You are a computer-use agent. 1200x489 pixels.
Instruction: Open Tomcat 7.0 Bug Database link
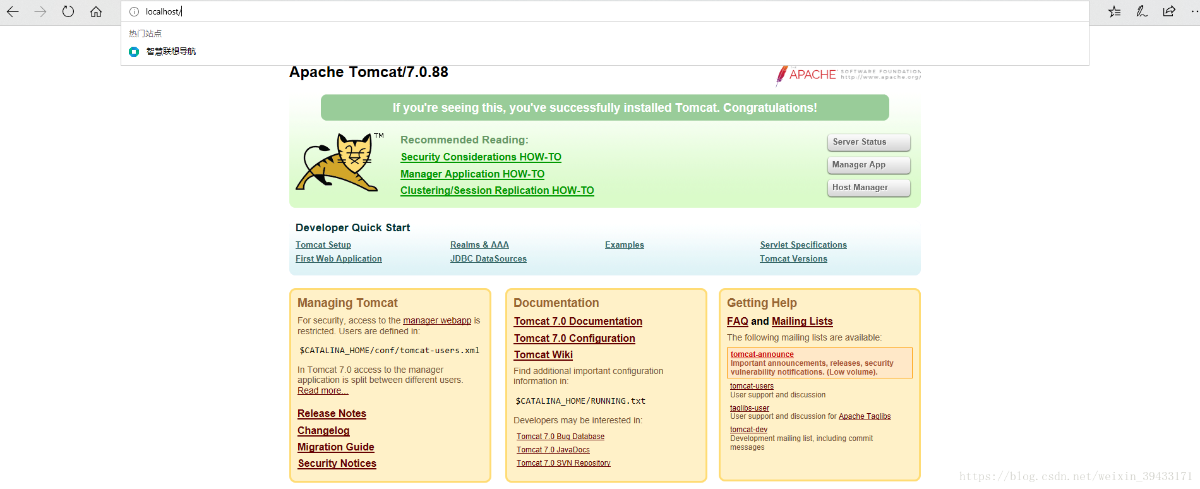click(x=560, y=437)
